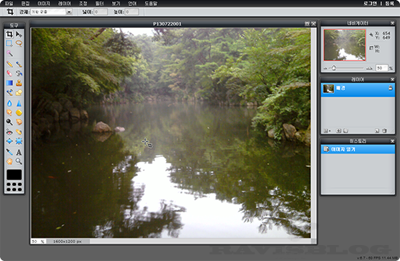Click the Navigator preview thumbnail
This screenshot has height=261, width=400.
(x=345, y=45)
